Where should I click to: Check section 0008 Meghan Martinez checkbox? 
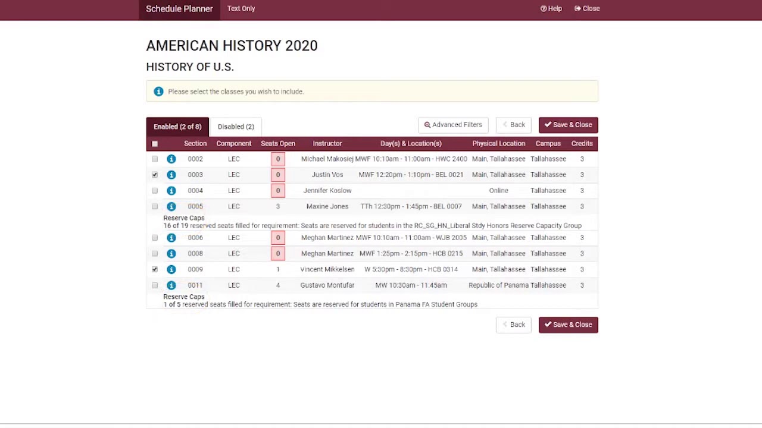click(x=155, y=253)
